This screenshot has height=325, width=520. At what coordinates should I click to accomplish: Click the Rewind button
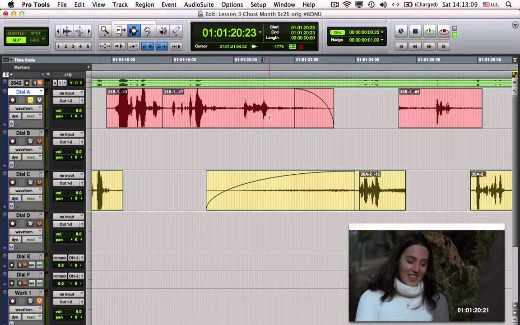coord(415,46)
